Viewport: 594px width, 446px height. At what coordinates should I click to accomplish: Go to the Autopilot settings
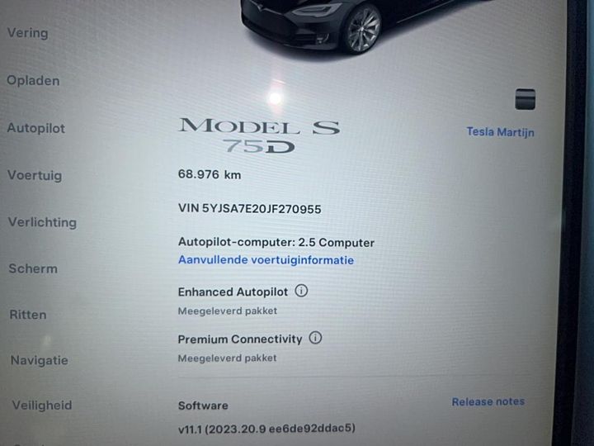(36, 128)
